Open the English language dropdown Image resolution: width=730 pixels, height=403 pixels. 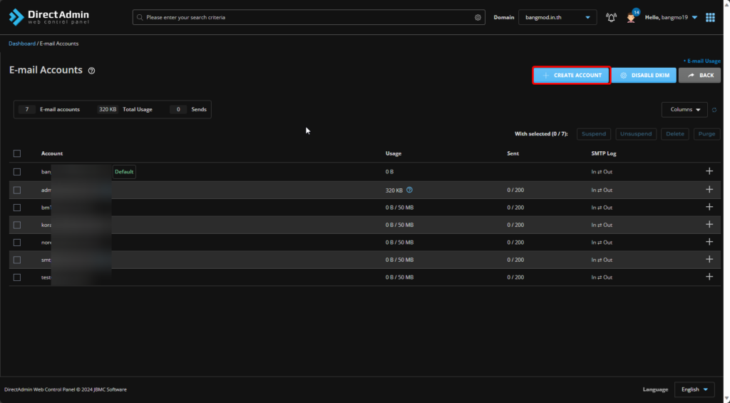click(694, 389)
